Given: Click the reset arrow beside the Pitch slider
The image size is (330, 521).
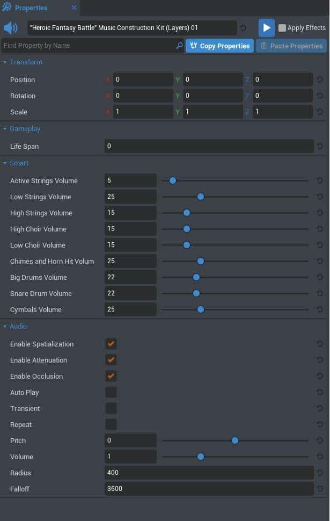Looking at the screenshot, I should point(320,440).
